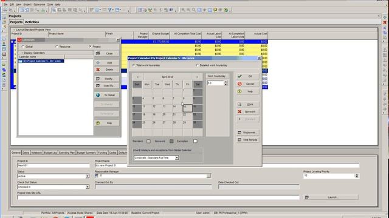Switch to the Activities tab
389x218 pixels.
point(32,22)
